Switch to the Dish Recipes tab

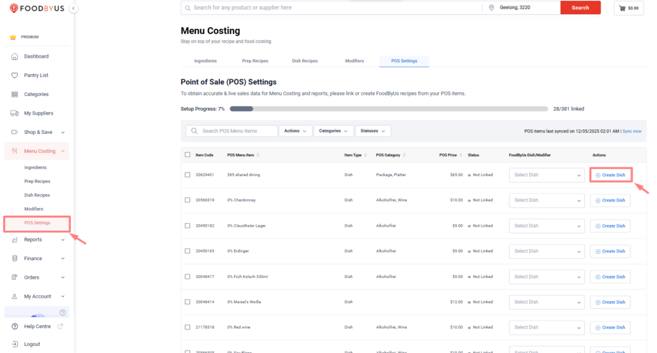(x=305, y=61)
